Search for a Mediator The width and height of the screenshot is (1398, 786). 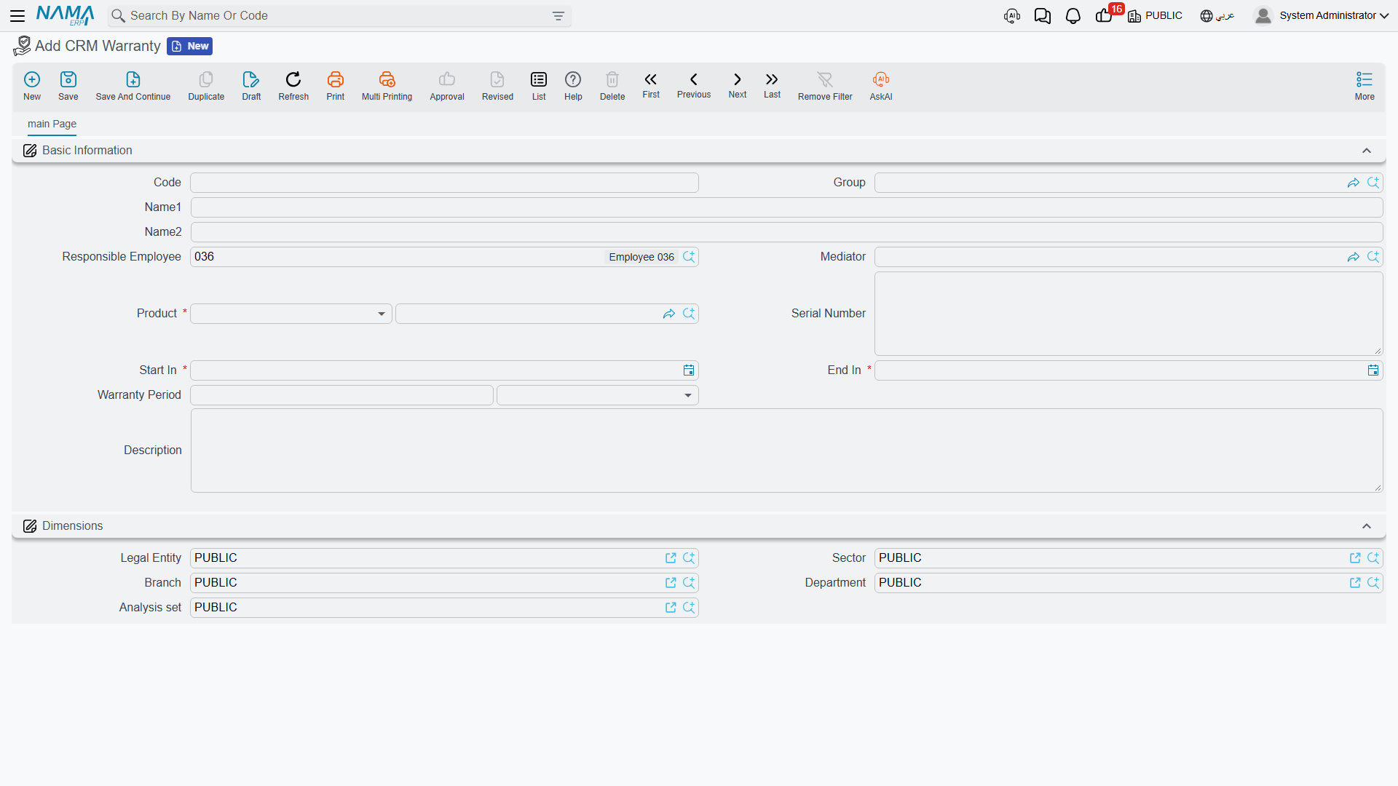pos(1373,257)
